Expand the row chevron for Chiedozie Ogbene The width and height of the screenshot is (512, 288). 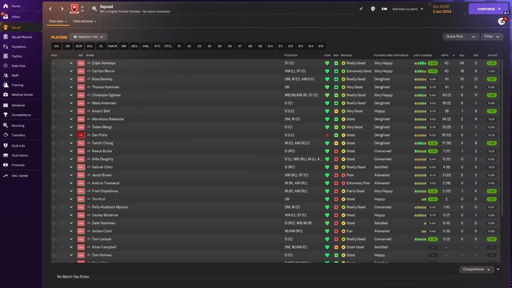(71, 95)
